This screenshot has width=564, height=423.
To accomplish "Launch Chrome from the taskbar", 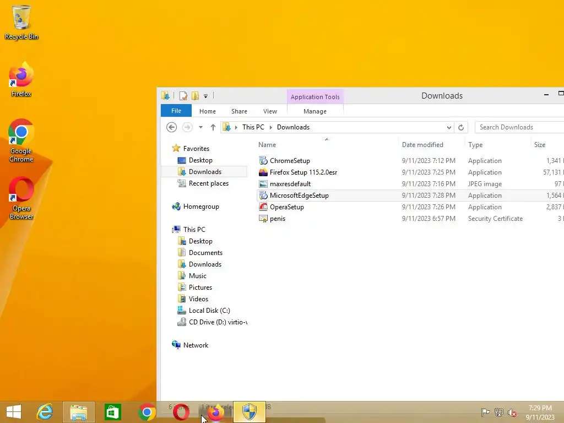I will 147,412.
